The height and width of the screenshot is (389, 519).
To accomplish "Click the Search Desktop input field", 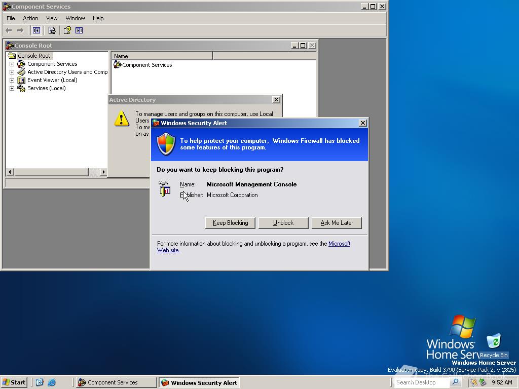I will 422,382.
